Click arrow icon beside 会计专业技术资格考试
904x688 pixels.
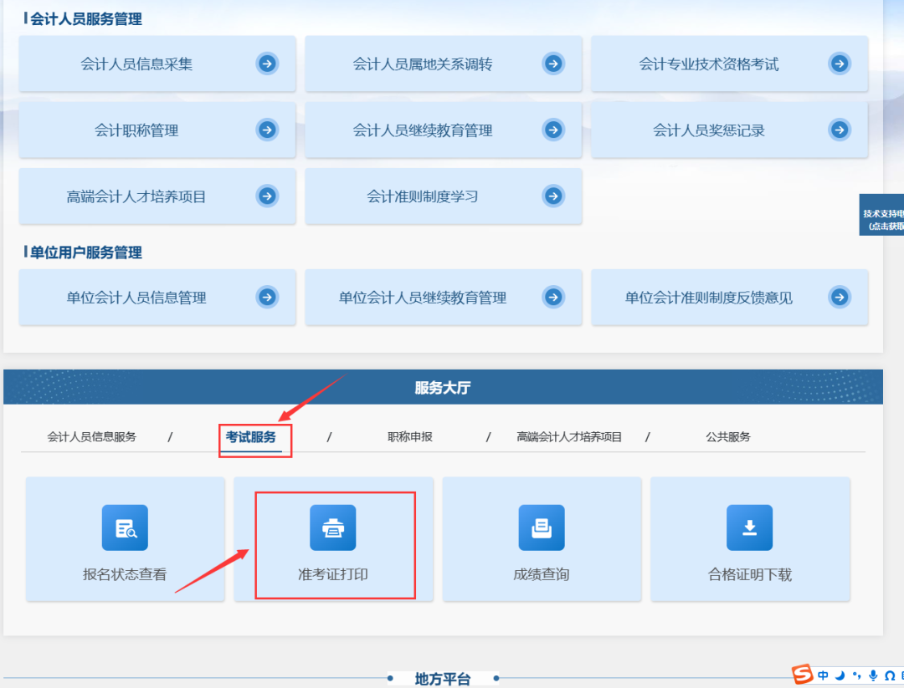840,64
